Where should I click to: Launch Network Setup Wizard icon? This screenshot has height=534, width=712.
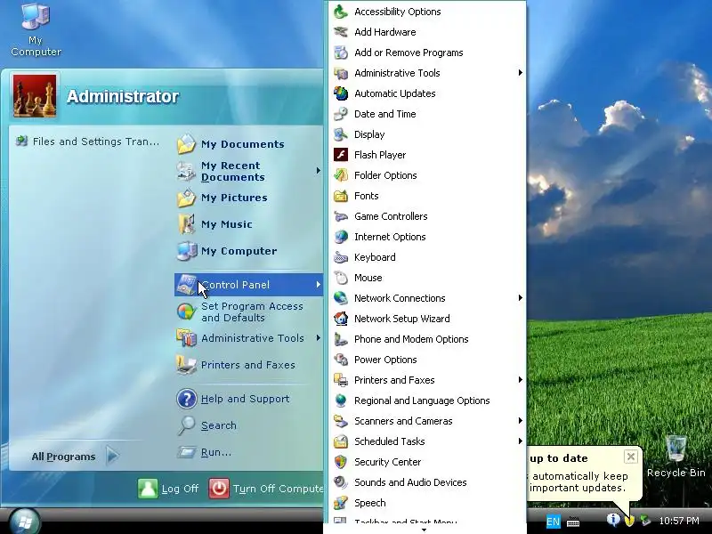[341, 319]
